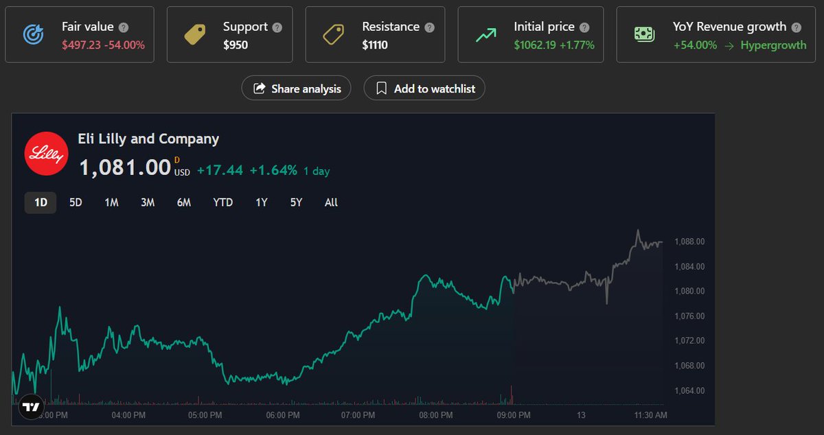Click the 11:30 AM time axis label
This screenshot has height=435, width=824.
coord(650,415)
